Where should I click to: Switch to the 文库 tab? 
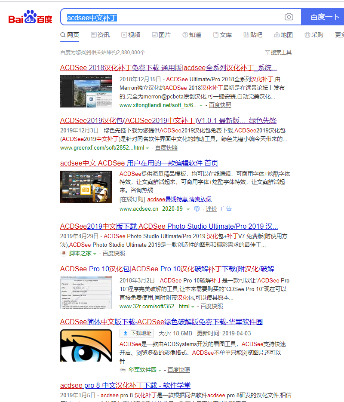tap(222, 35)
